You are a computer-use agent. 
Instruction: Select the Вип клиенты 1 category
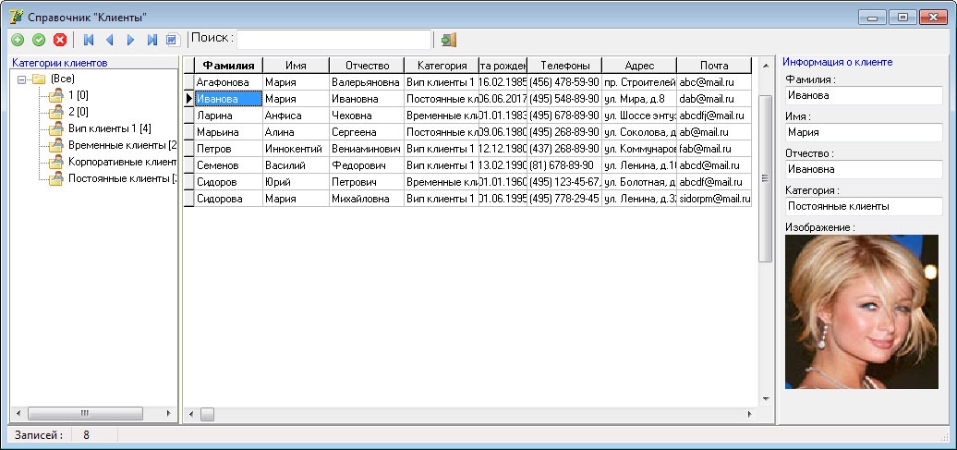pyautogui.click(x=110, y=128)
